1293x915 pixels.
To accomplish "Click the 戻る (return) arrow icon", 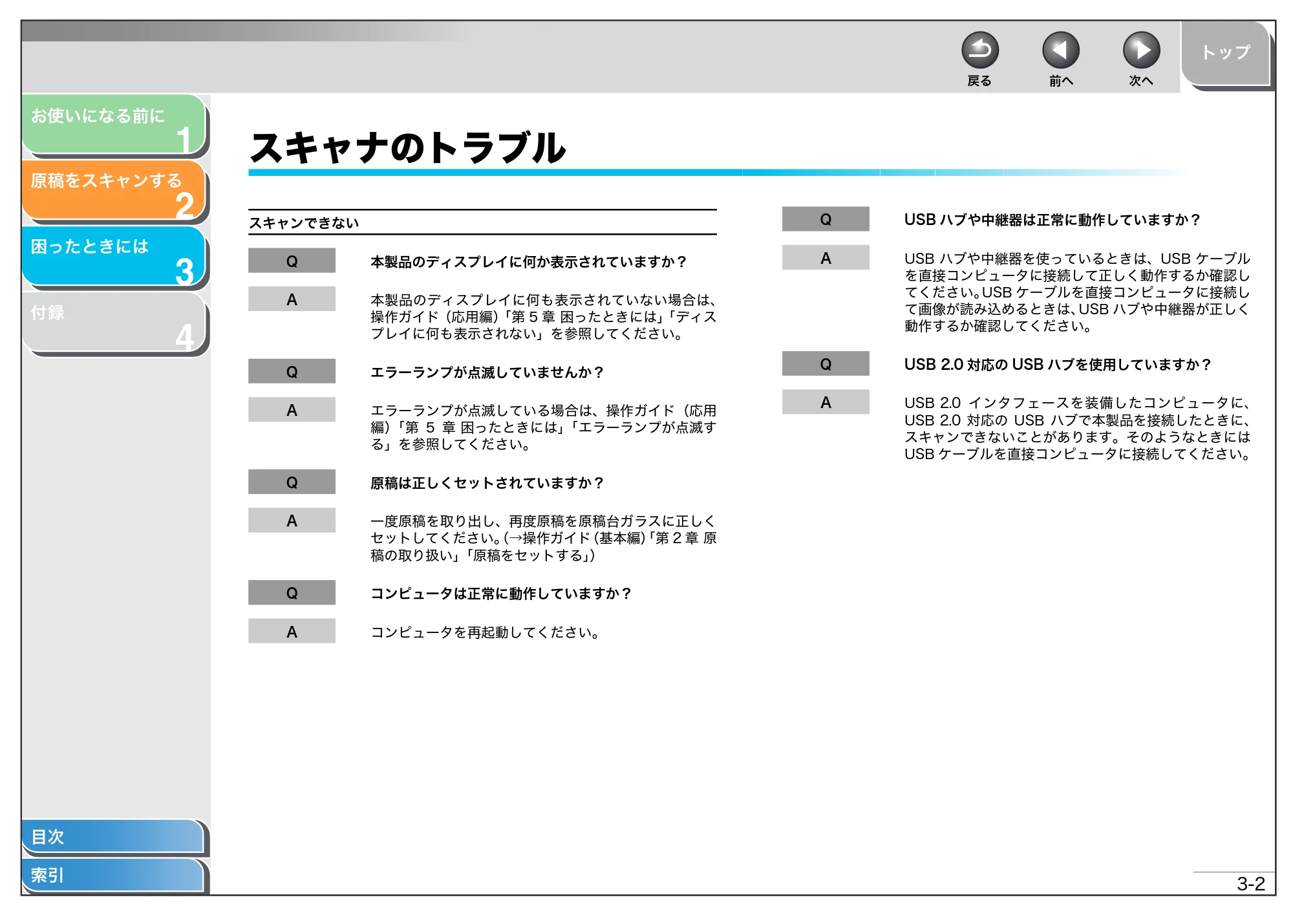I will pyautogui.click(x=979, y=50).
